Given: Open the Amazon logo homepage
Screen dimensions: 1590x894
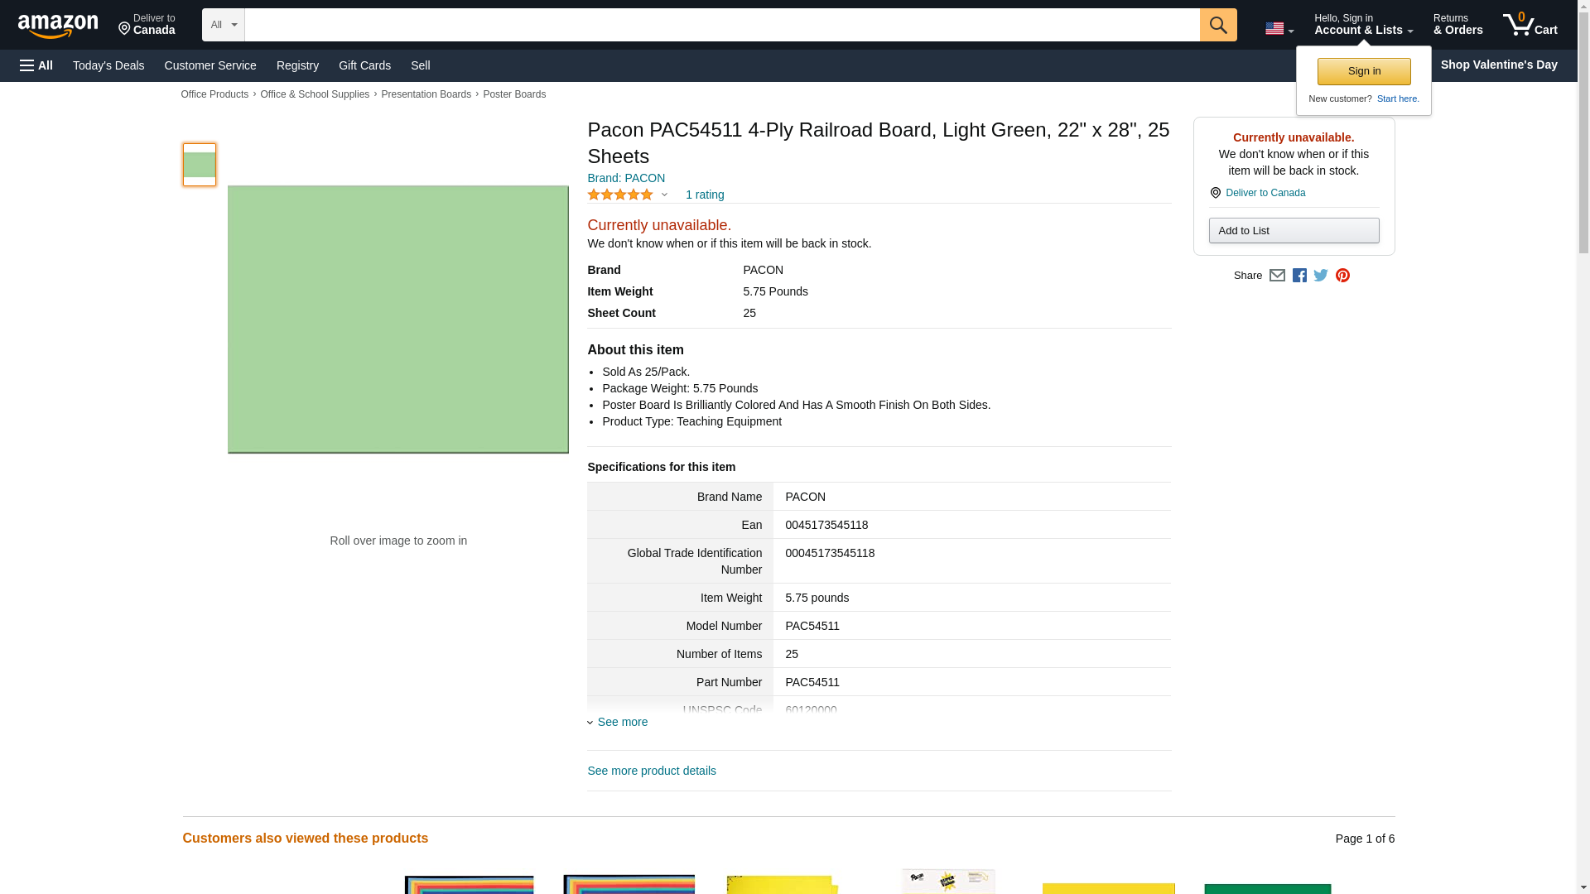Looking at the screenshot, I should click(58, 26).
